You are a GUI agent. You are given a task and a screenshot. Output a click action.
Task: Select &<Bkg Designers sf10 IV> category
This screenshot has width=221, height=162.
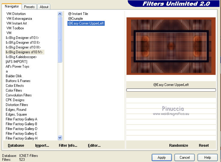[x=25, y=52]
